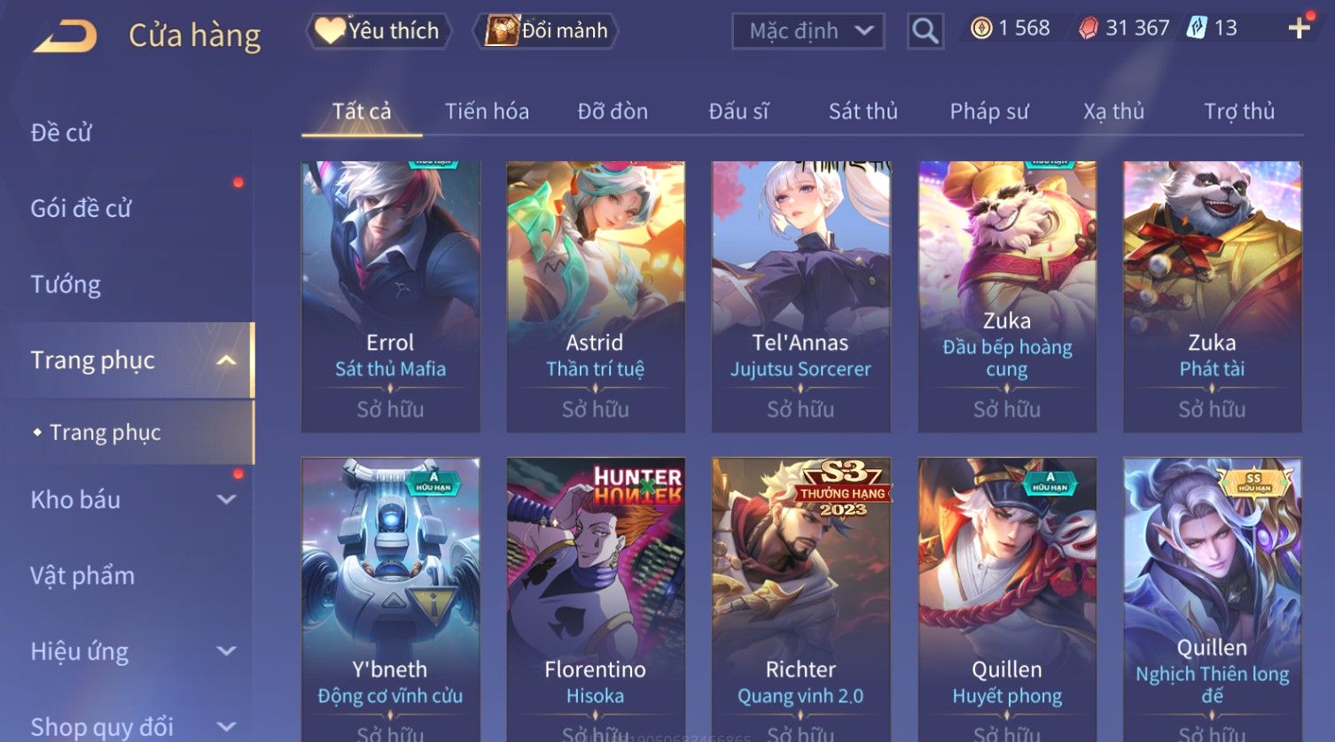Expand the Kho báu sidebar section
This screenshot has height=742, width=1335.
coord(227,499)
